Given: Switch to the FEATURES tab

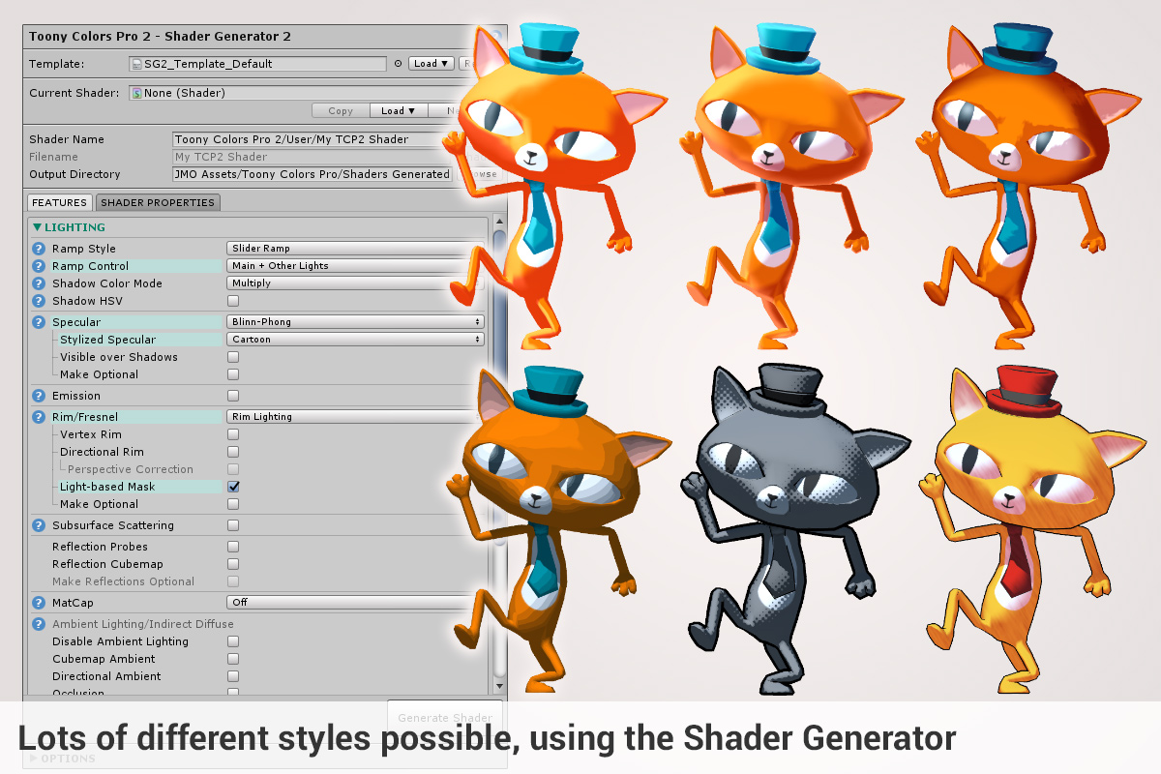Looking at the screenshot, I should coord(60,202).
